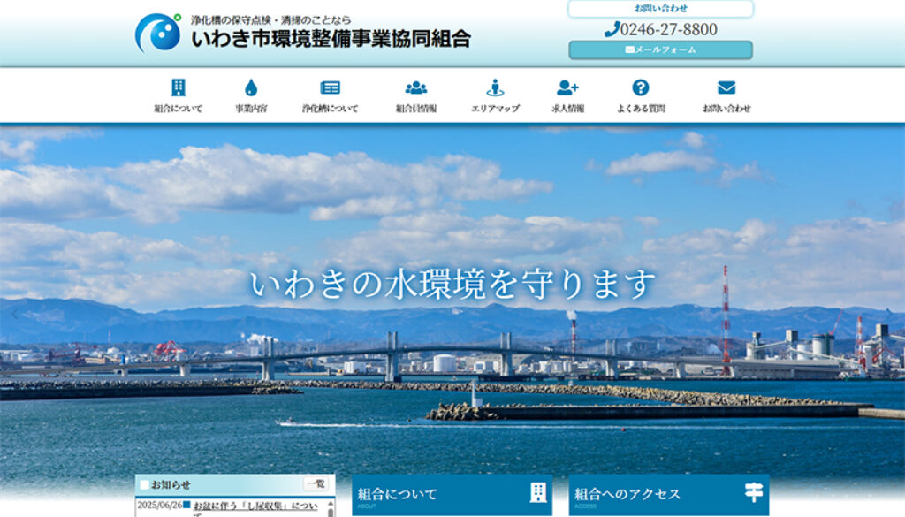The width and height of the screenshot is (905, 517).
Task: Select the map pin icon above エリアマップ
Action: pos(494,86)
